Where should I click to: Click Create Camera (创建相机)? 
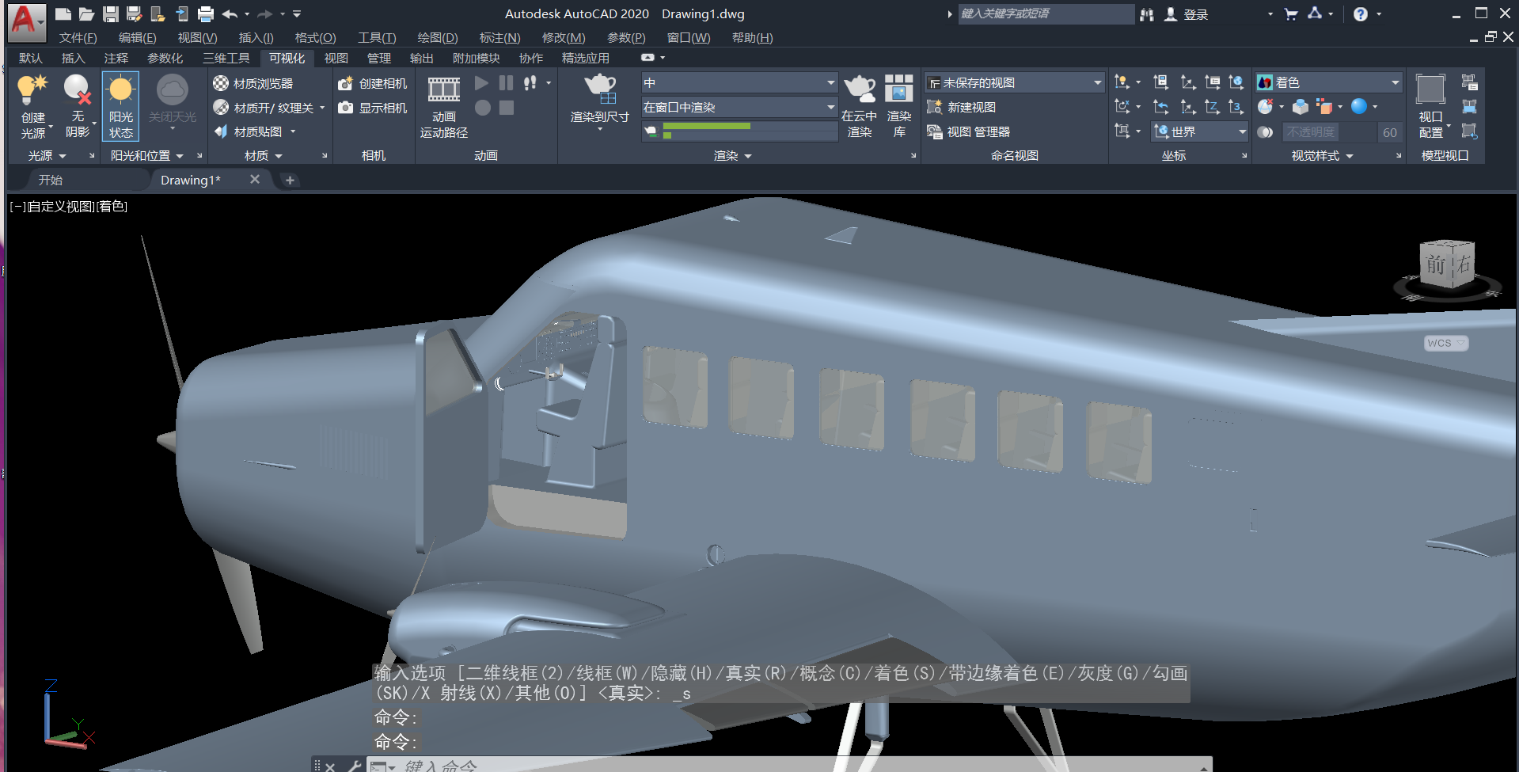[372, 83]
